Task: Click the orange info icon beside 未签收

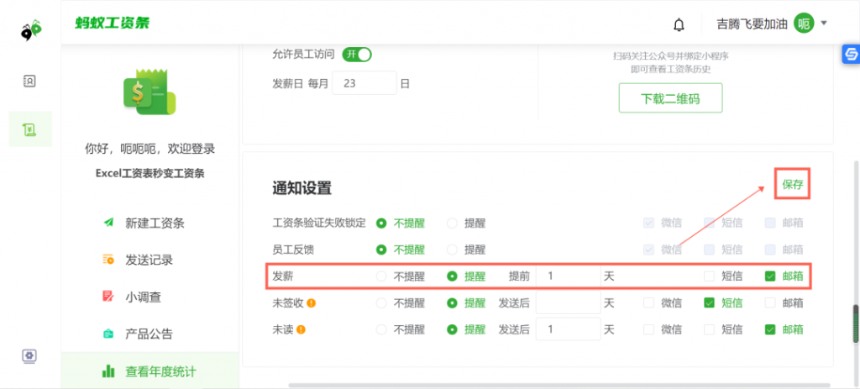Action: pos(311,303)
